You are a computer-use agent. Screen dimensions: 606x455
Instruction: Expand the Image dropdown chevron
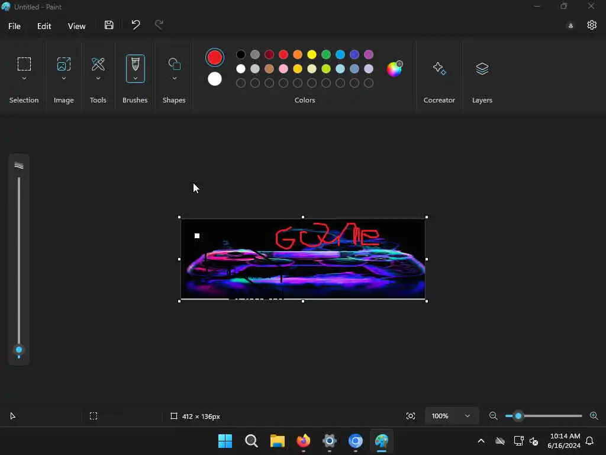point(64,79)
